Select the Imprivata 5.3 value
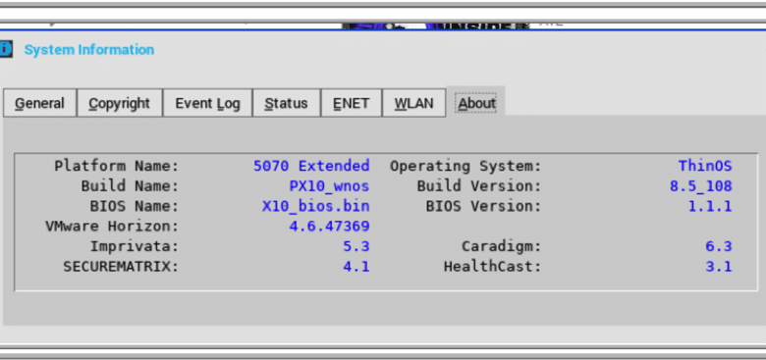766x360 pixels. tap(356, 246)
